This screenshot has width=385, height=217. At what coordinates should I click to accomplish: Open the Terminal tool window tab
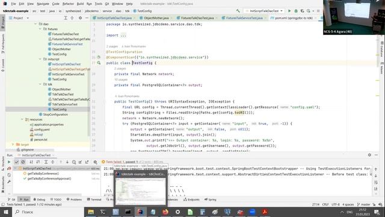point(94,200)
